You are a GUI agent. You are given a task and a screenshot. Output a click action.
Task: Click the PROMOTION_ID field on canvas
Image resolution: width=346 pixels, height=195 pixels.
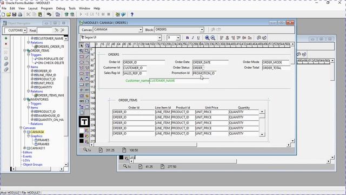click(x=204, y=73)
